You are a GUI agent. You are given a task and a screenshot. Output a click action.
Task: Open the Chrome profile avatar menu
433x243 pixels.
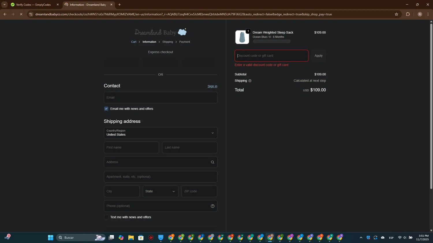[420, 14]
